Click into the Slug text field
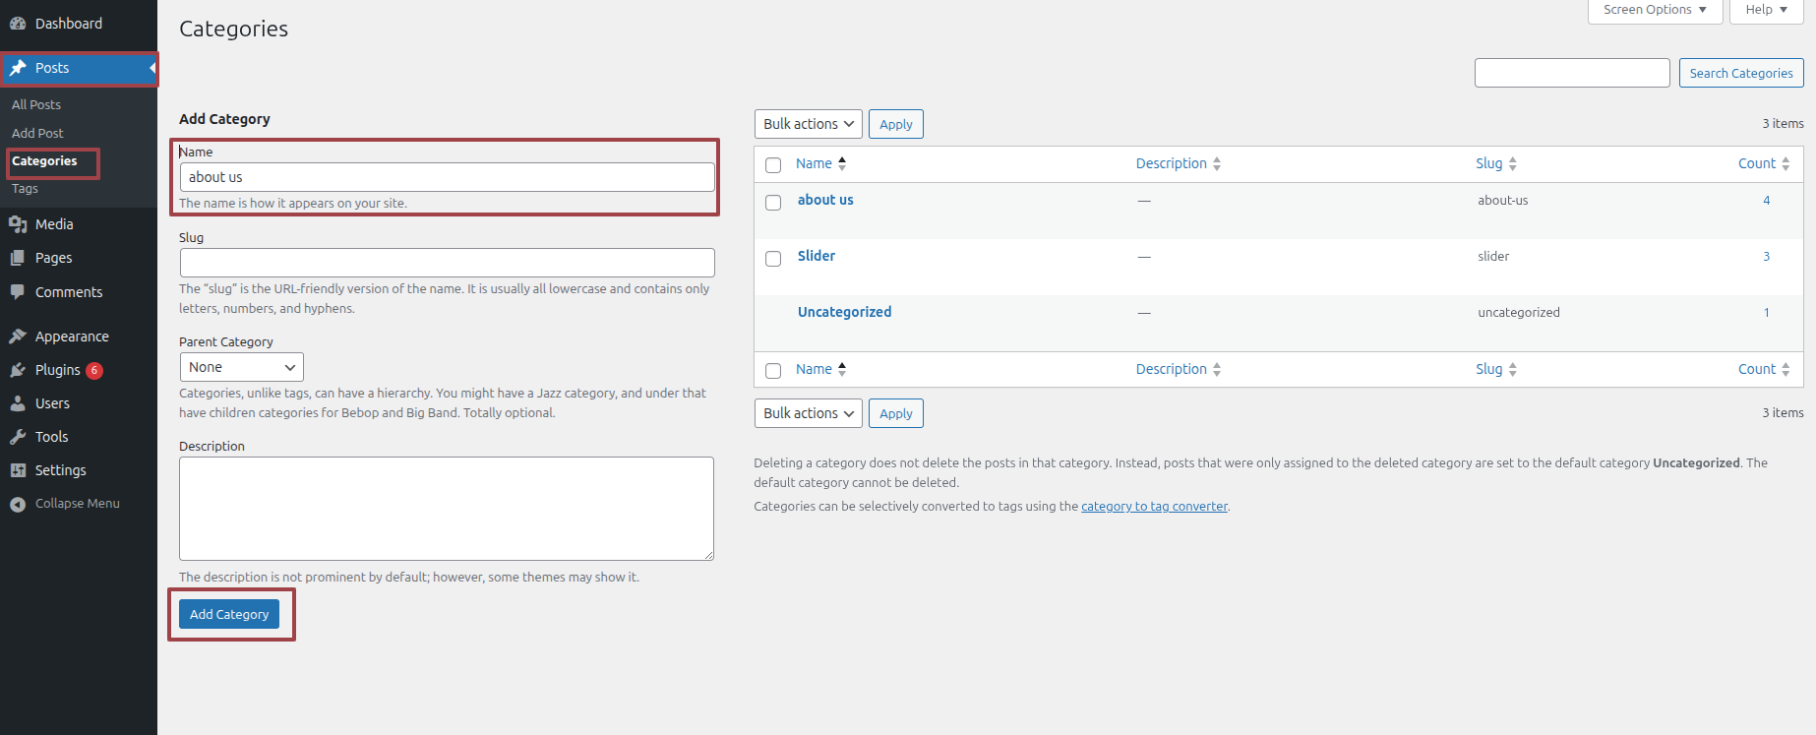The height and width of the screenshot is (735, 1816). pos(447,263)
